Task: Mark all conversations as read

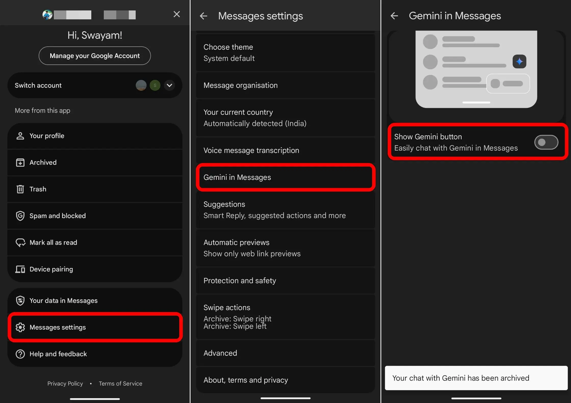Action: tap(53, 242)
